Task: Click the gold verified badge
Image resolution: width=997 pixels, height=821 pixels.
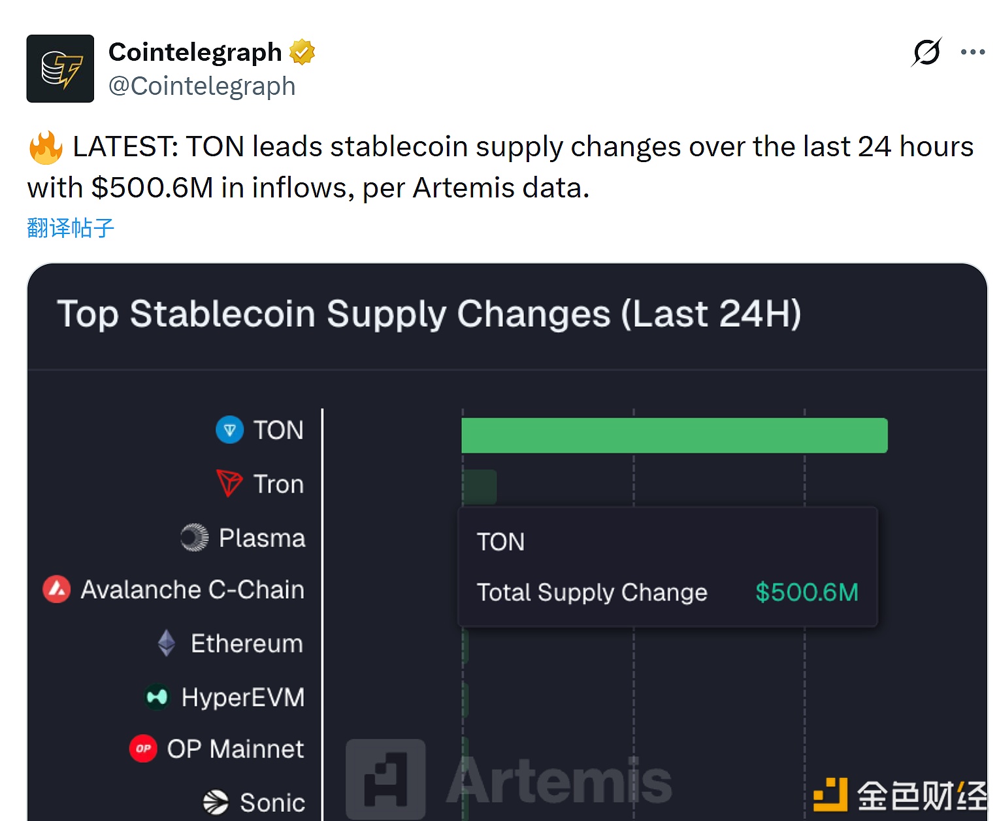Action: tap(302, 52)
